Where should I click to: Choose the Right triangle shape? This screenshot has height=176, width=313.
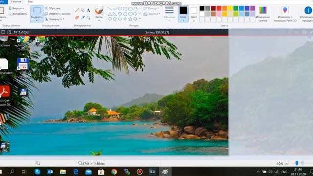click(x=115, y=14)
